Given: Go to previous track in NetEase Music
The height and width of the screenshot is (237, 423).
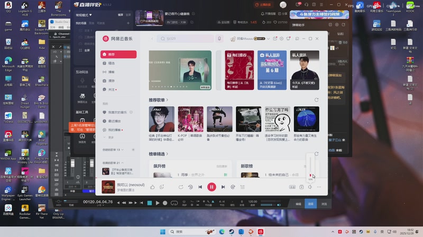Looking at the screenshot, I should 200,187.
